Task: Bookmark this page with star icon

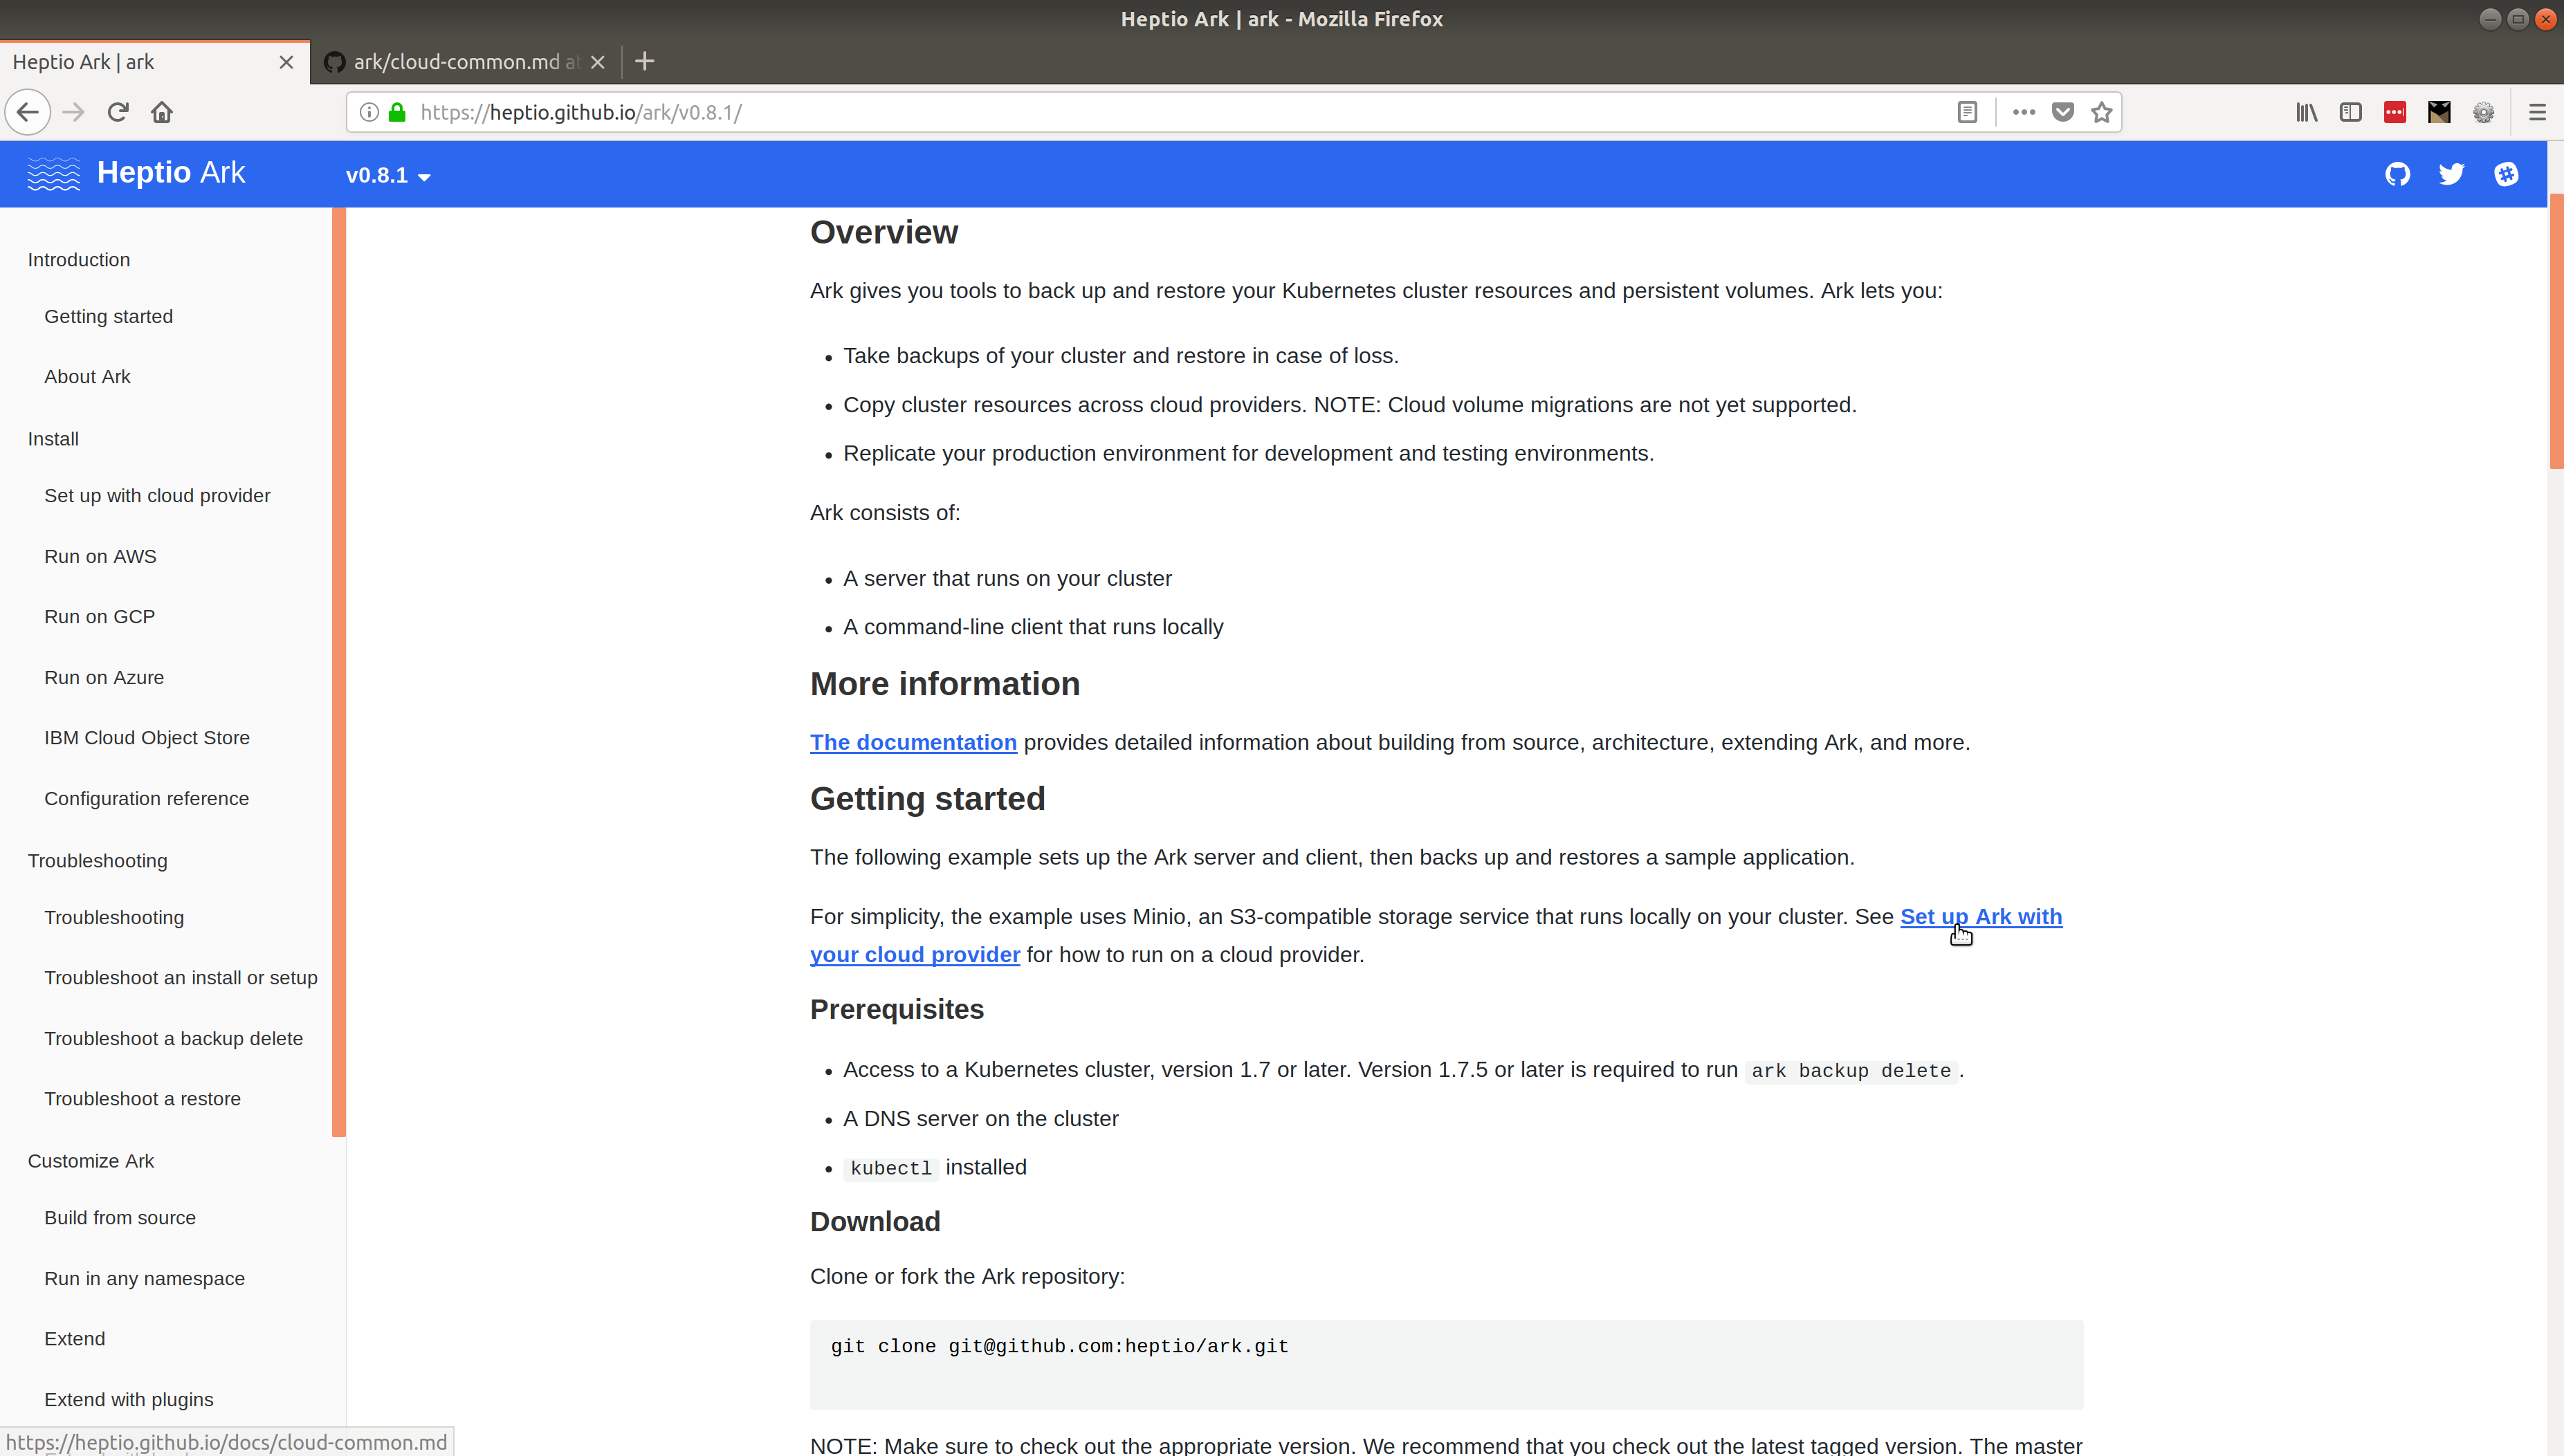Action: (2101, 112)
